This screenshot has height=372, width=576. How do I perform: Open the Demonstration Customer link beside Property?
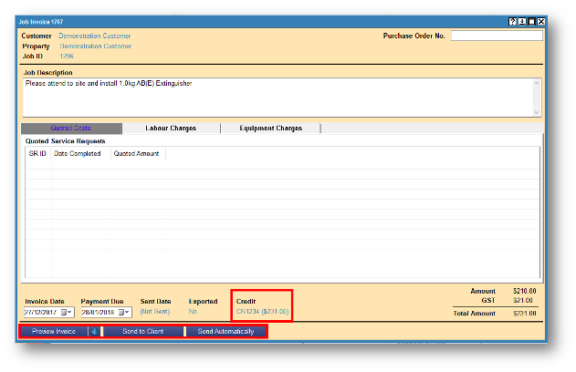point(96,46)
